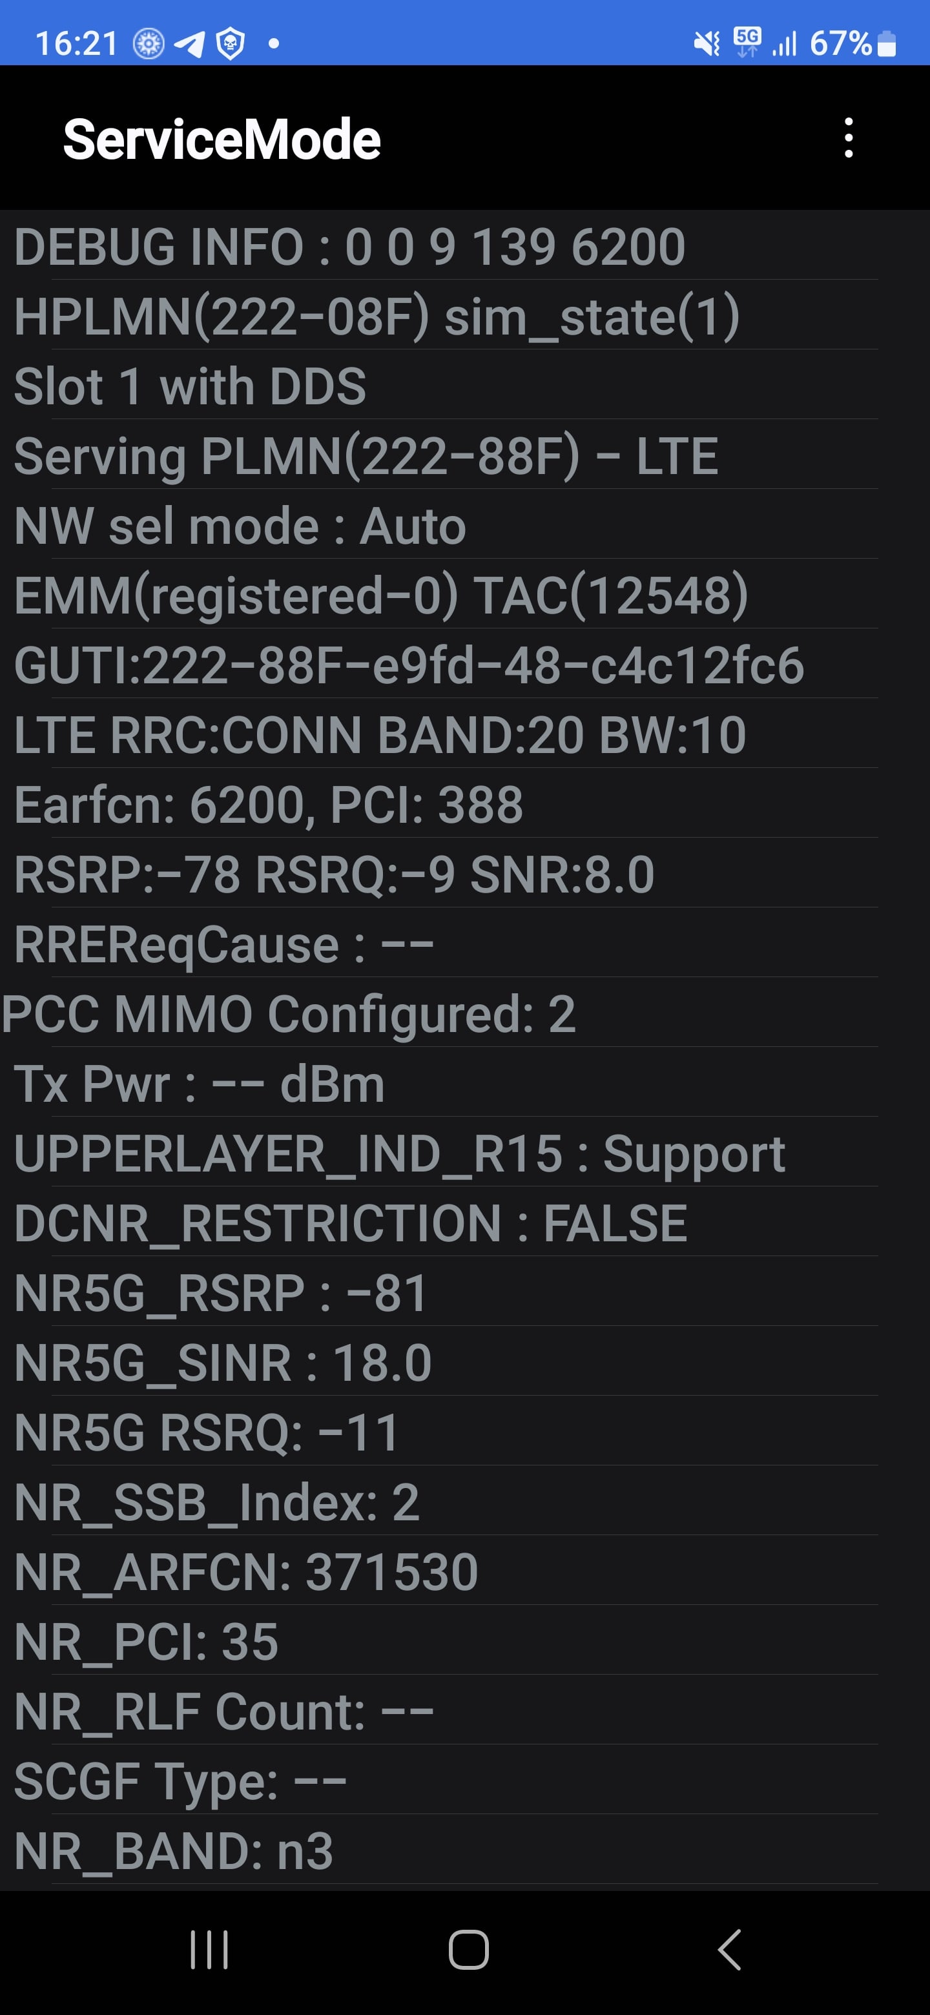Screen dimensions: 930x2015
Task: Select the Earfcn: 6200, PCI: 388 row
Action: pyautogui.click(x=464, y=804)
